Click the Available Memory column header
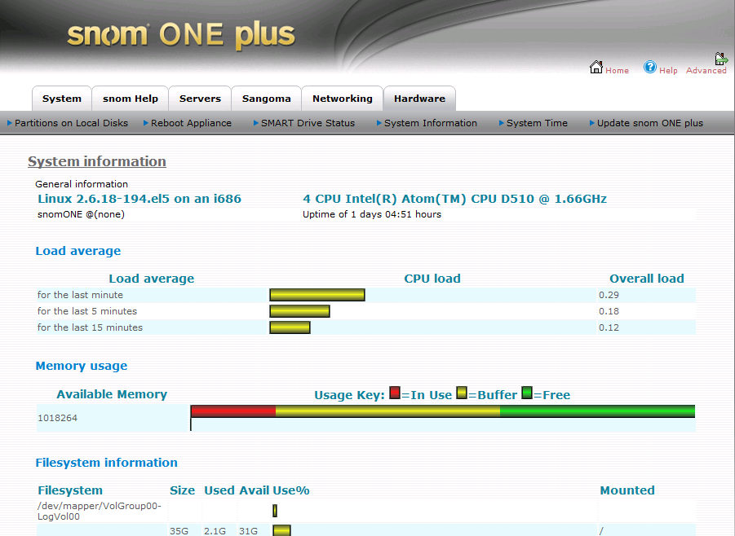 [x=112, y=394]
